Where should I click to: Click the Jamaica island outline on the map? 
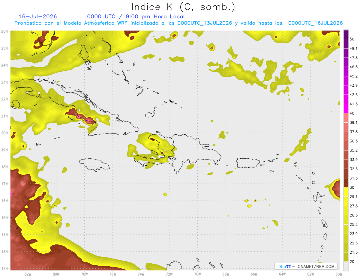tap(94, 165)
